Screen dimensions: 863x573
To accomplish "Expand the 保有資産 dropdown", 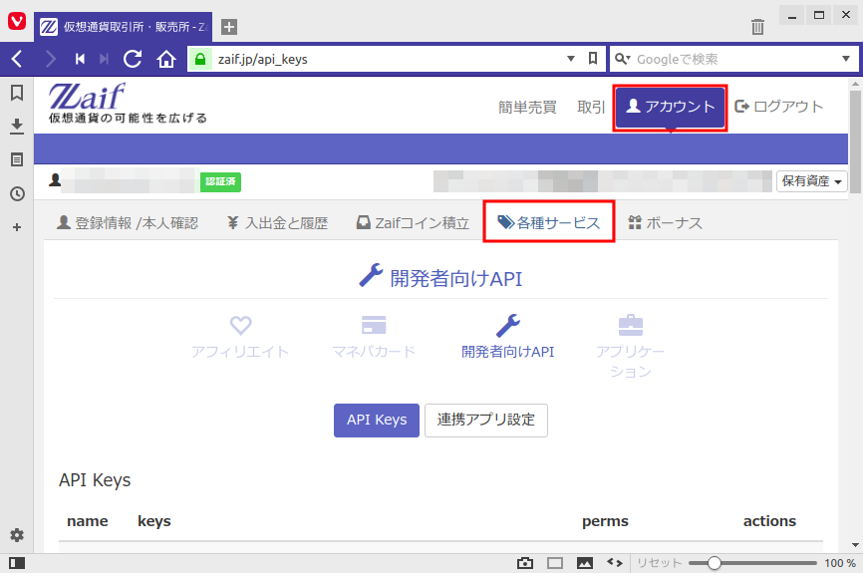I will coord(811,181).
